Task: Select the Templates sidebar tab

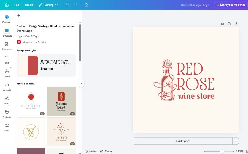Action: 7,32
